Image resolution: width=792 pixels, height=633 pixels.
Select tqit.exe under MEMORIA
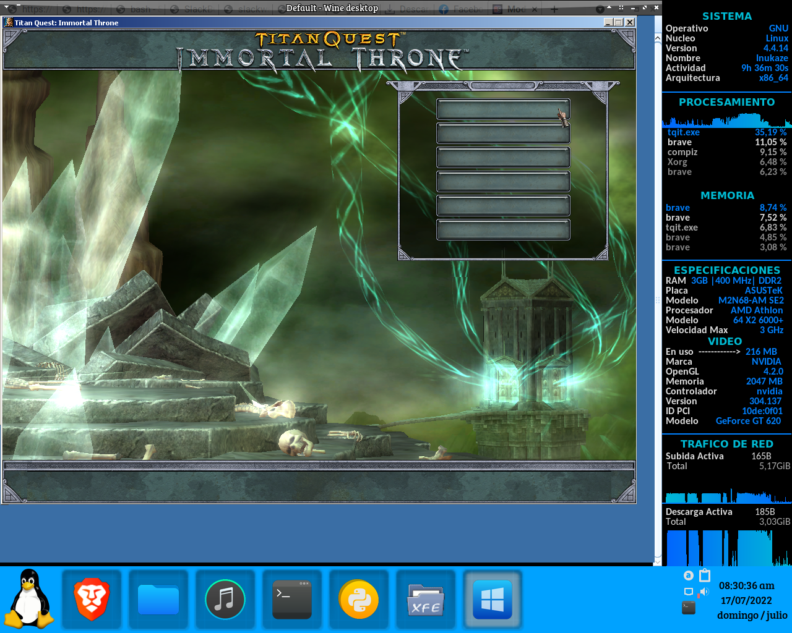pos(727,227)
